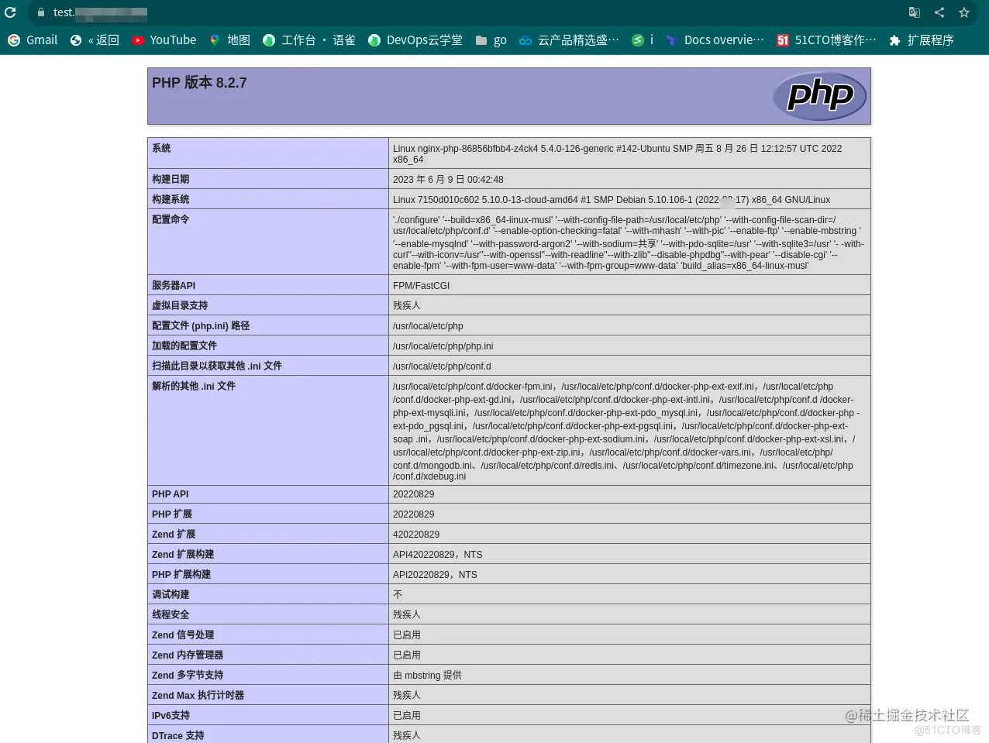Click the build date value 2023 年 6 月 9 日
Viewport: 989px width, 743px height.
(448, 180)
